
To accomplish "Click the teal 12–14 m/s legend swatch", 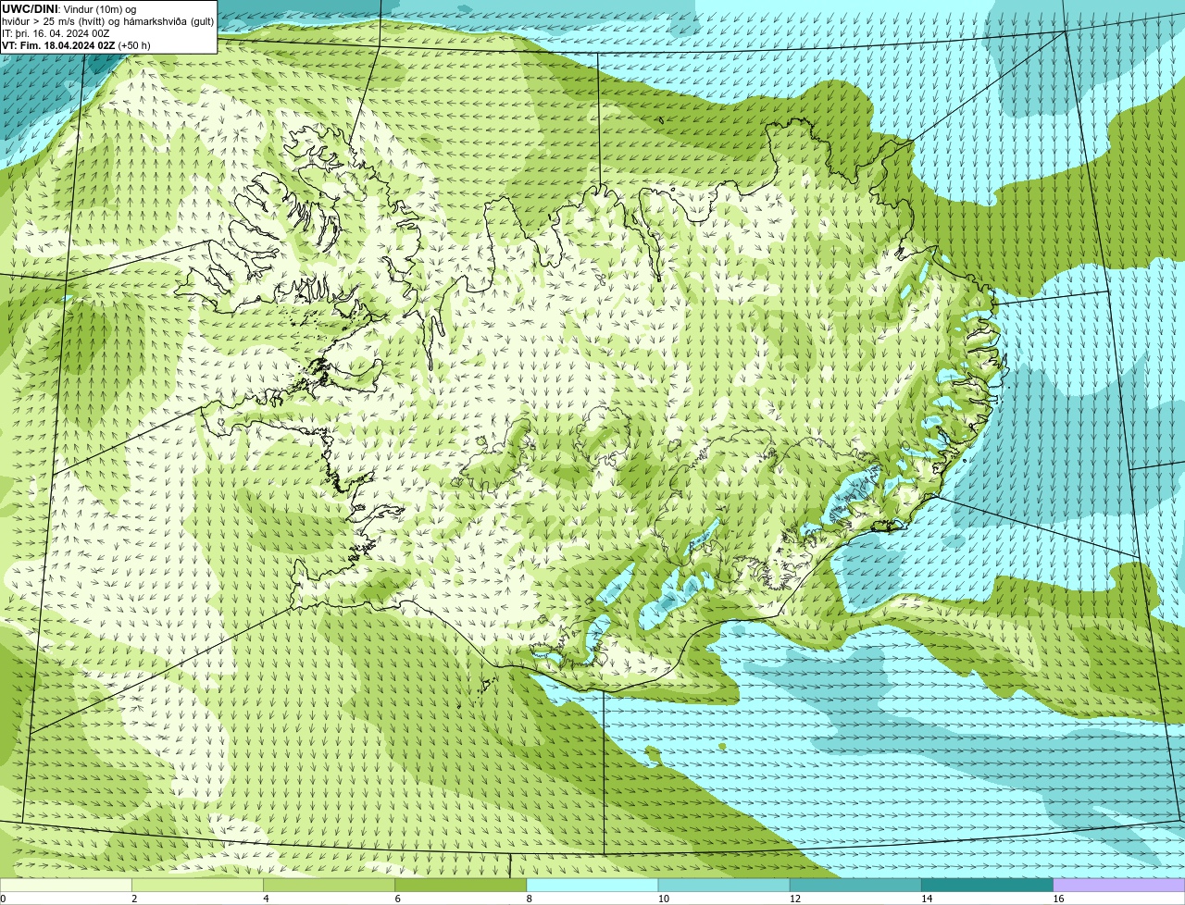I will (855, 885).
